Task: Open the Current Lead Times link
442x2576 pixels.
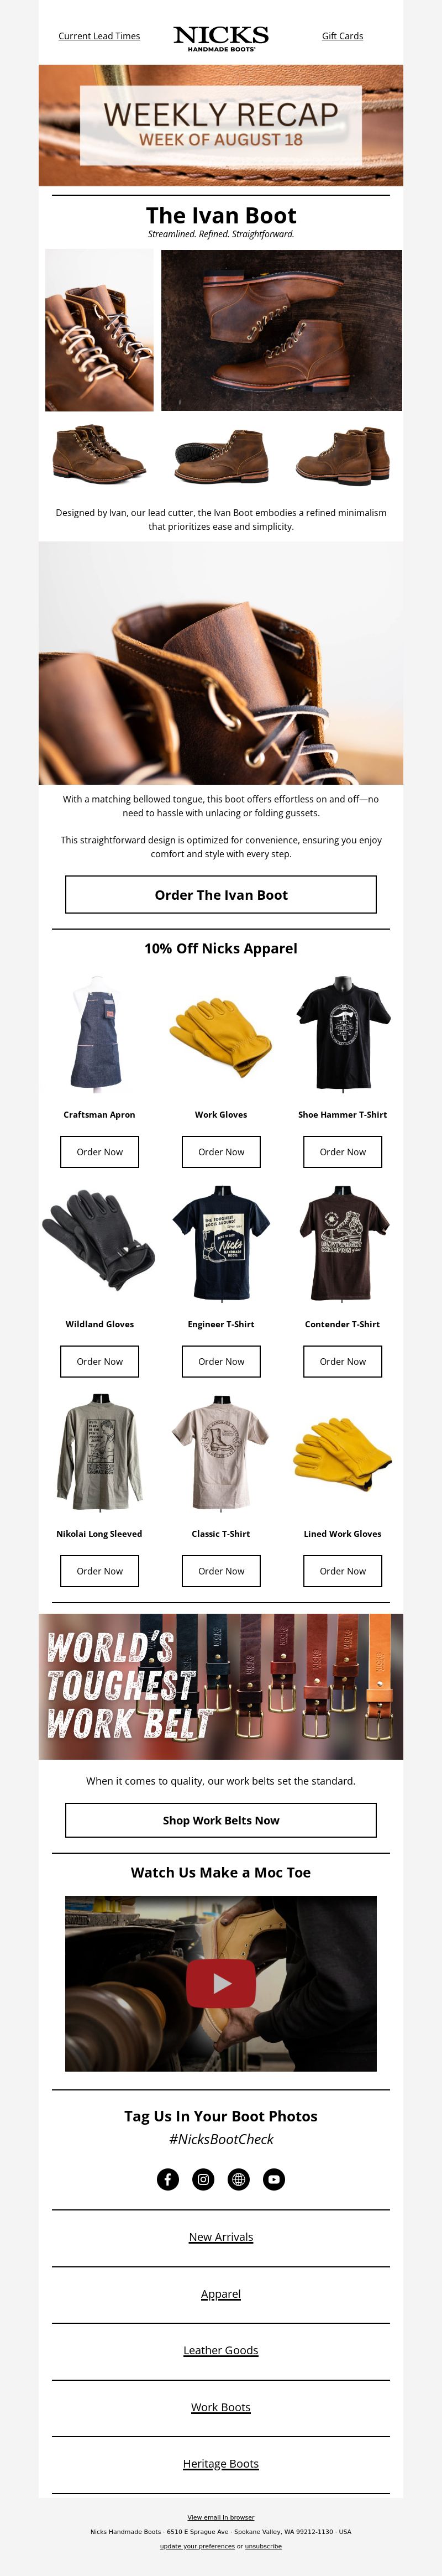Action: pos(99,36)
